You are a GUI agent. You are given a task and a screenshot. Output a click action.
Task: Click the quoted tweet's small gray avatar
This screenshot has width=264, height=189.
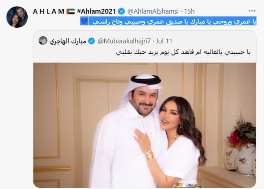pos(43,41)
